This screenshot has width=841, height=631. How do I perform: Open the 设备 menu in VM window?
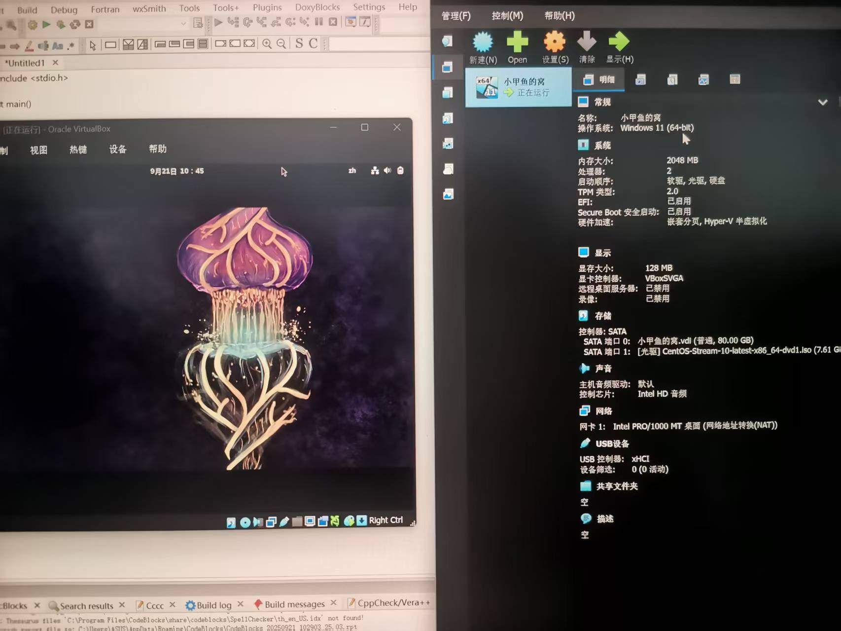click(118, 149)
